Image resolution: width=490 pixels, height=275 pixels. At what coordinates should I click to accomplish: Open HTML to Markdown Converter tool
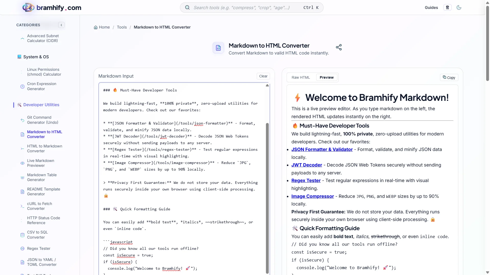(45, 149)
